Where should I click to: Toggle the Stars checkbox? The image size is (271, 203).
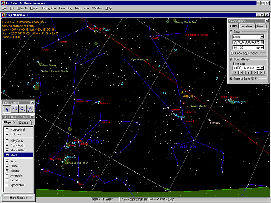point(7,155)
